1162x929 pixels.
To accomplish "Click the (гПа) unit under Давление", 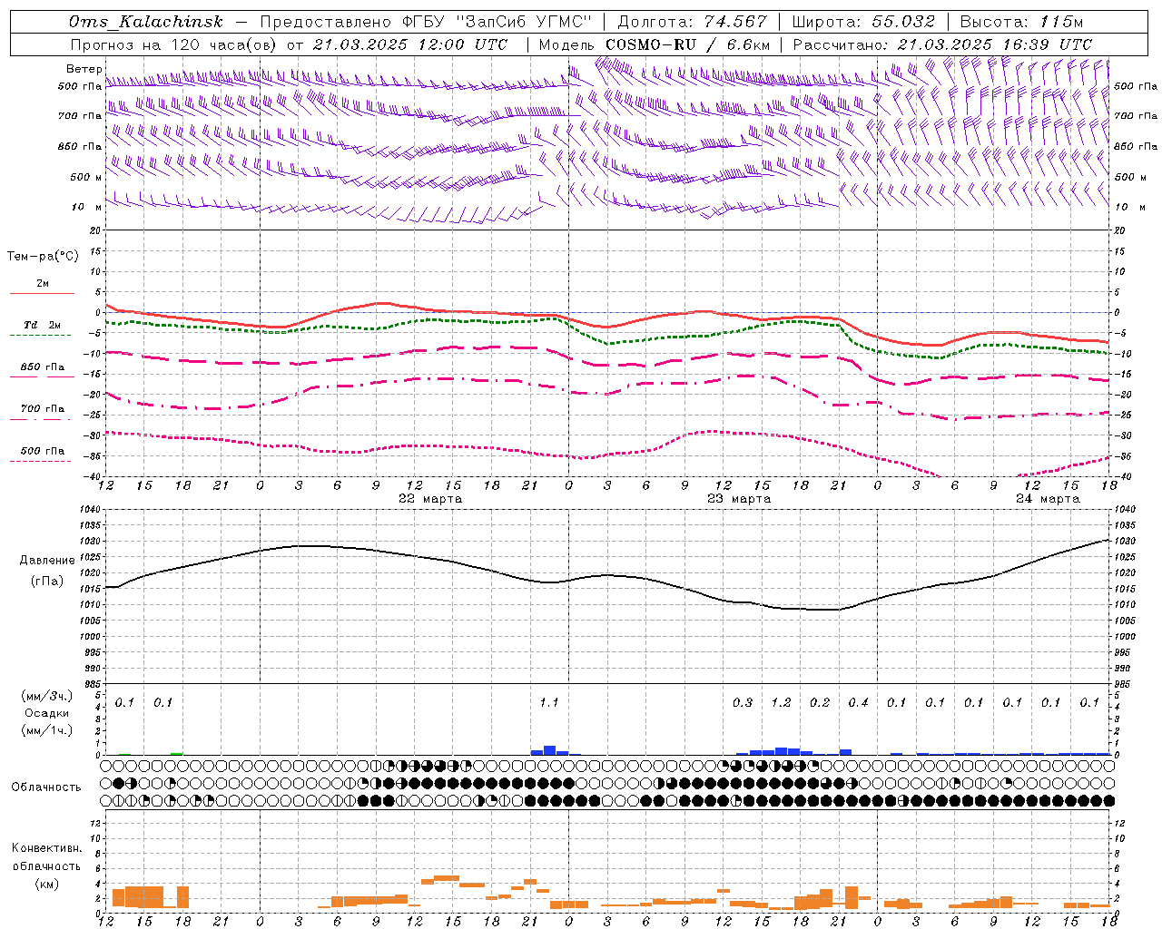I will (x=47, y=582).
